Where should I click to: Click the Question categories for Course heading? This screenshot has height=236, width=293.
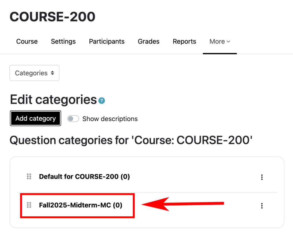pyautogui.click(x=131, y=140)
